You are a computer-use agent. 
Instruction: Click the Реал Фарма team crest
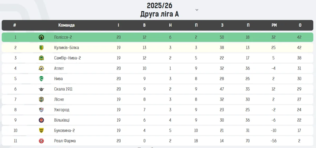41,141
